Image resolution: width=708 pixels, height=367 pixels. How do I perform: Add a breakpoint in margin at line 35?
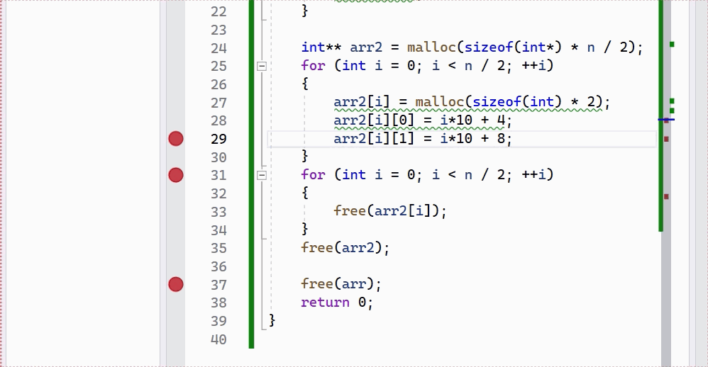click(x=176, y=248)
